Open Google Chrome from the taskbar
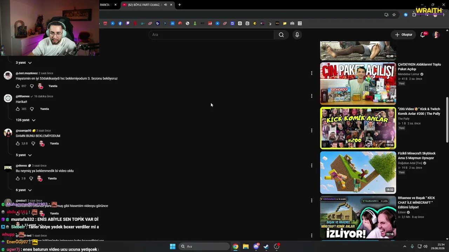Image resolution: width=449 pixels, height=252 pixels. (235, 246)
